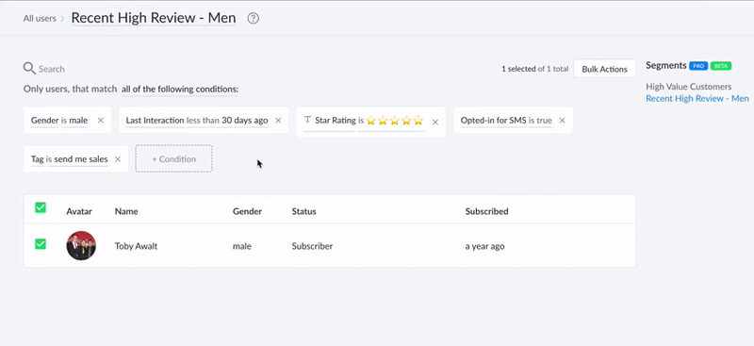Image resolution: width=754 pixels, height=346 pixels.
Task: Edit the tag value 'send me sales'
Action: click(x=81, y=158)
